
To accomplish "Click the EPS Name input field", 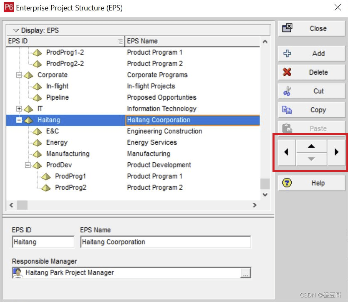I will (166, 242).
